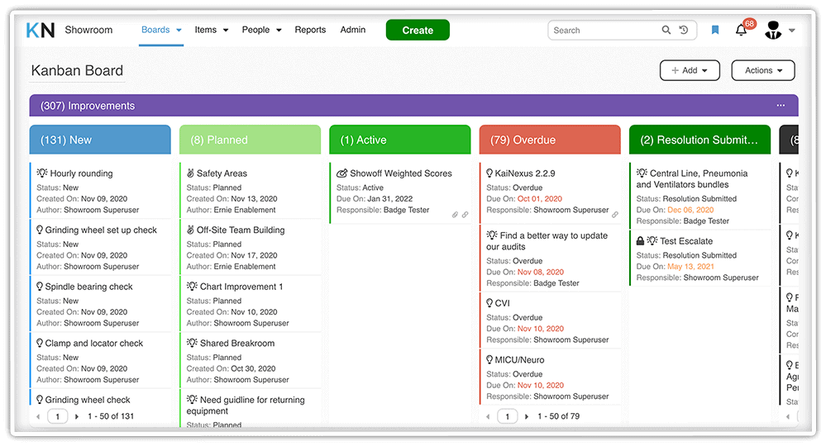Image resolution: width=826 pixels, height=446 pixels.
Task: Open the Add dropdown button
Action: coord(690,71)
